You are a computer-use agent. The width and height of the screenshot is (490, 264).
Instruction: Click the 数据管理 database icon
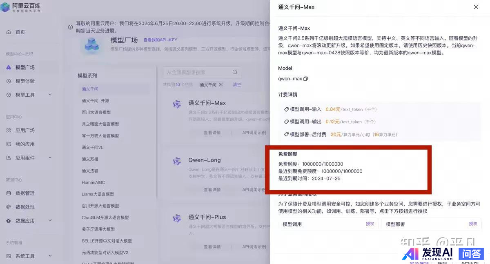click(9, 193)
